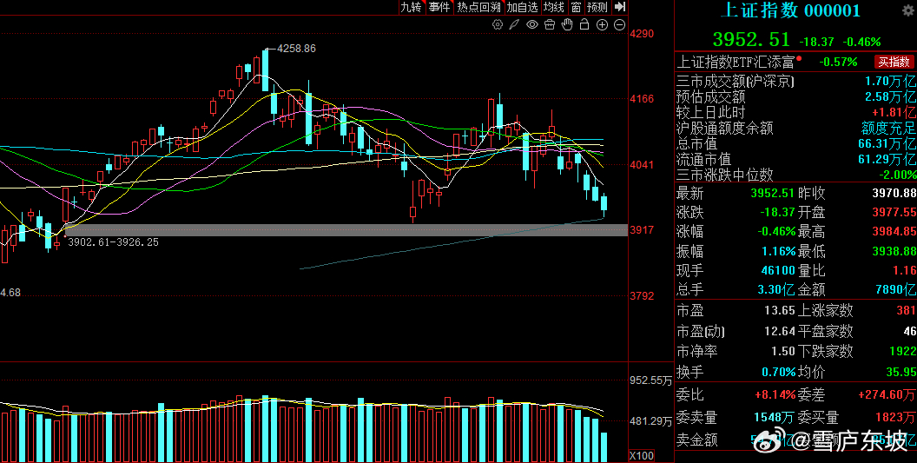
Task: Click the current price 3952.51
Action: 751,39
